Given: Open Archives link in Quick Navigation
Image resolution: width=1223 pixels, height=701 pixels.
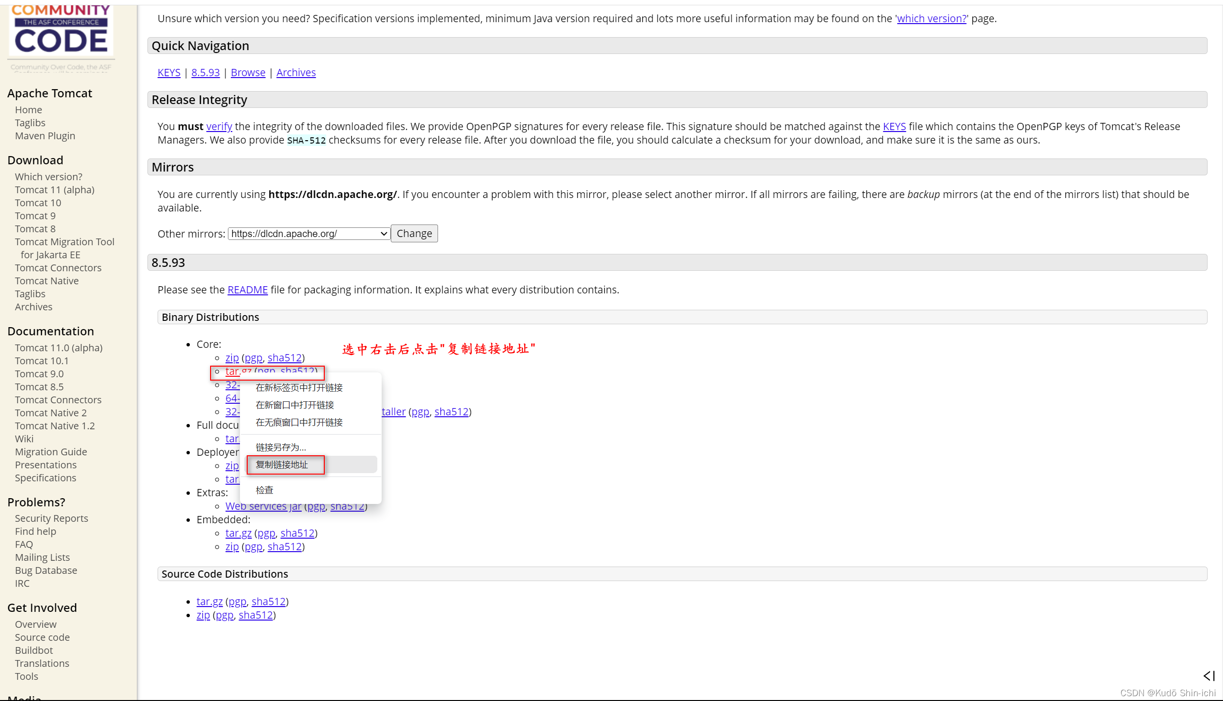Looking at the screenshot, I should click(x=296, y=73).
